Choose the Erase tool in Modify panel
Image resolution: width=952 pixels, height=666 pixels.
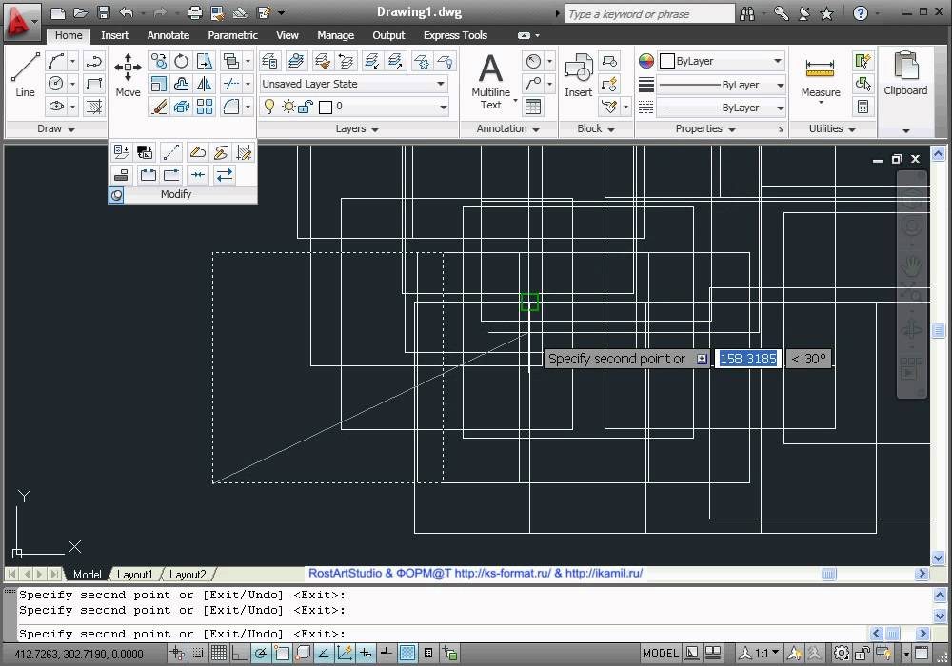coord(159,107)
